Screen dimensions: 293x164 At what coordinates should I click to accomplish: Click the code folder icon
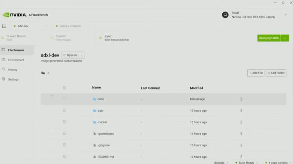coord(95,99)
